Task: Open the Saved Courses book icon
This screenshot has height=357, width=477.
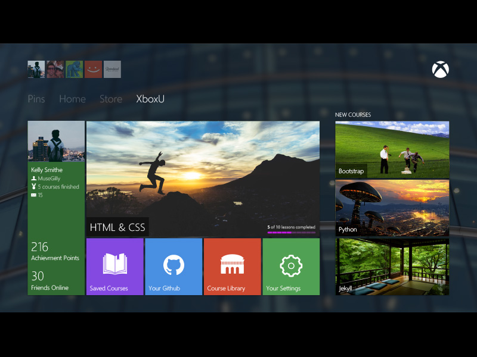Action: click(115, 264)
